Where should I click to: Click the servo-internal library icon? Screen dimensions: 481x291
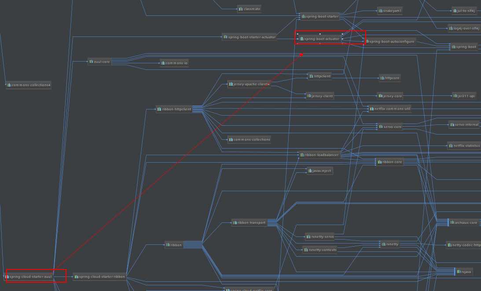(x=452, y=124)
